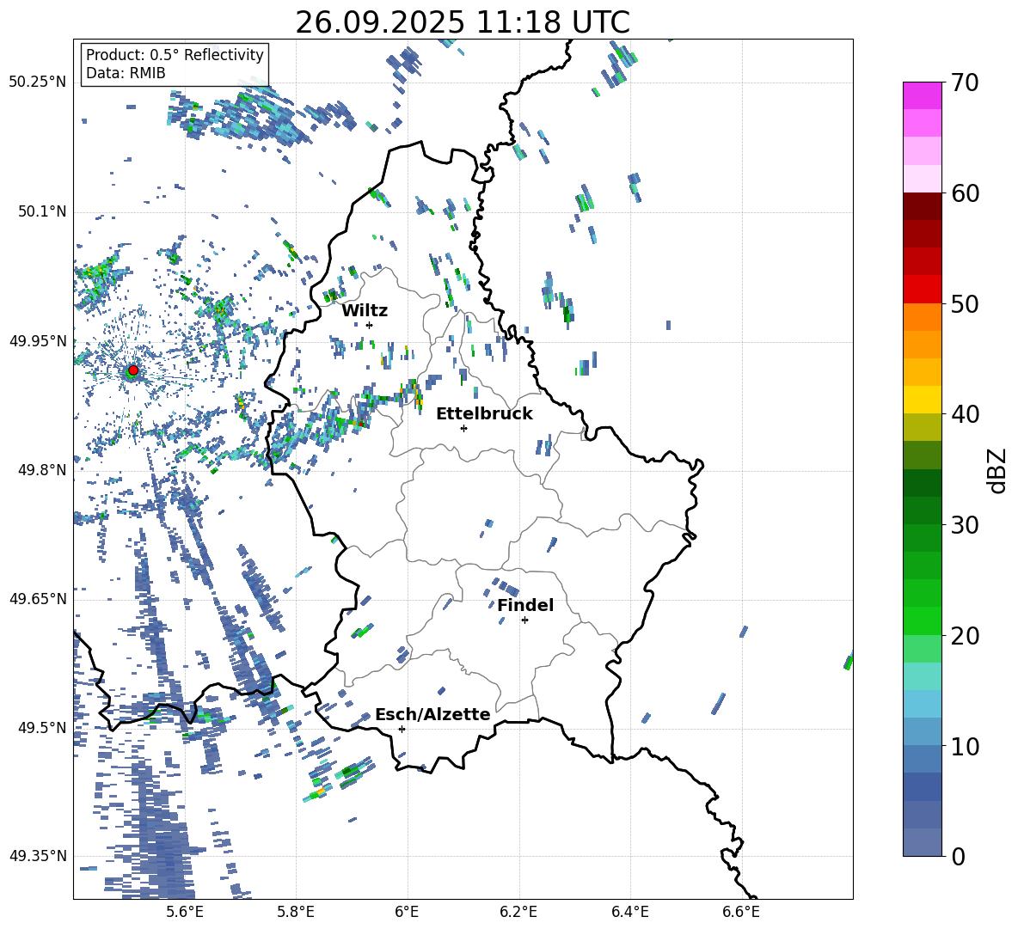
Task: Click the dark maroon swatch just below 60
Action: point(923,206)
